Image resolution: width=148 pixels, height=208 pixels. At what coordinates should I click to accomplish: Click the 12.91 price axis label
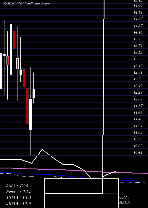[138, 73]
